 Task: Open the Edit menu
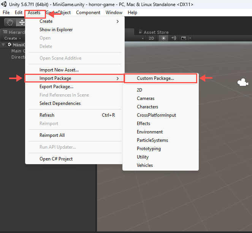point(19,13)
